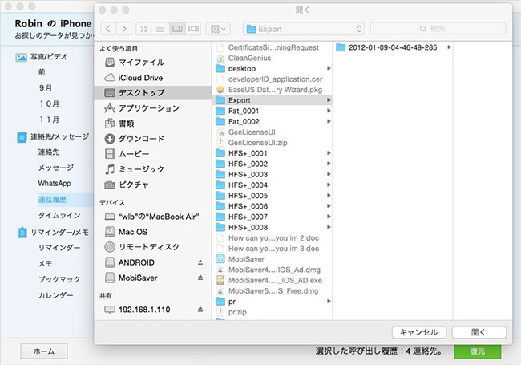
Task: Select マイファイル in the sidebar
Action: pyautogui.click(x=153, y=62)
